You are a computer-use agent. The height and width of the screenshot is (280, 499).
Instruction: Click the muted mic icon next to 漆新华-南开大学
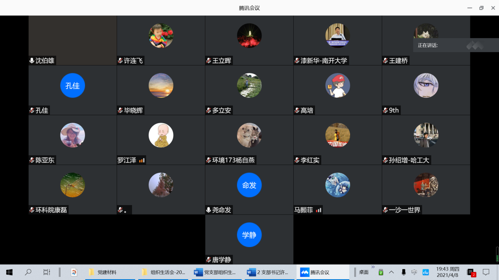click(297, 61)
